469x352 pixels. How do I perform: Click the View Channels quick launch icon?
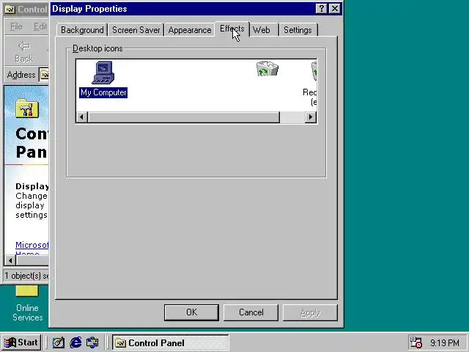[x=92, y=342]
